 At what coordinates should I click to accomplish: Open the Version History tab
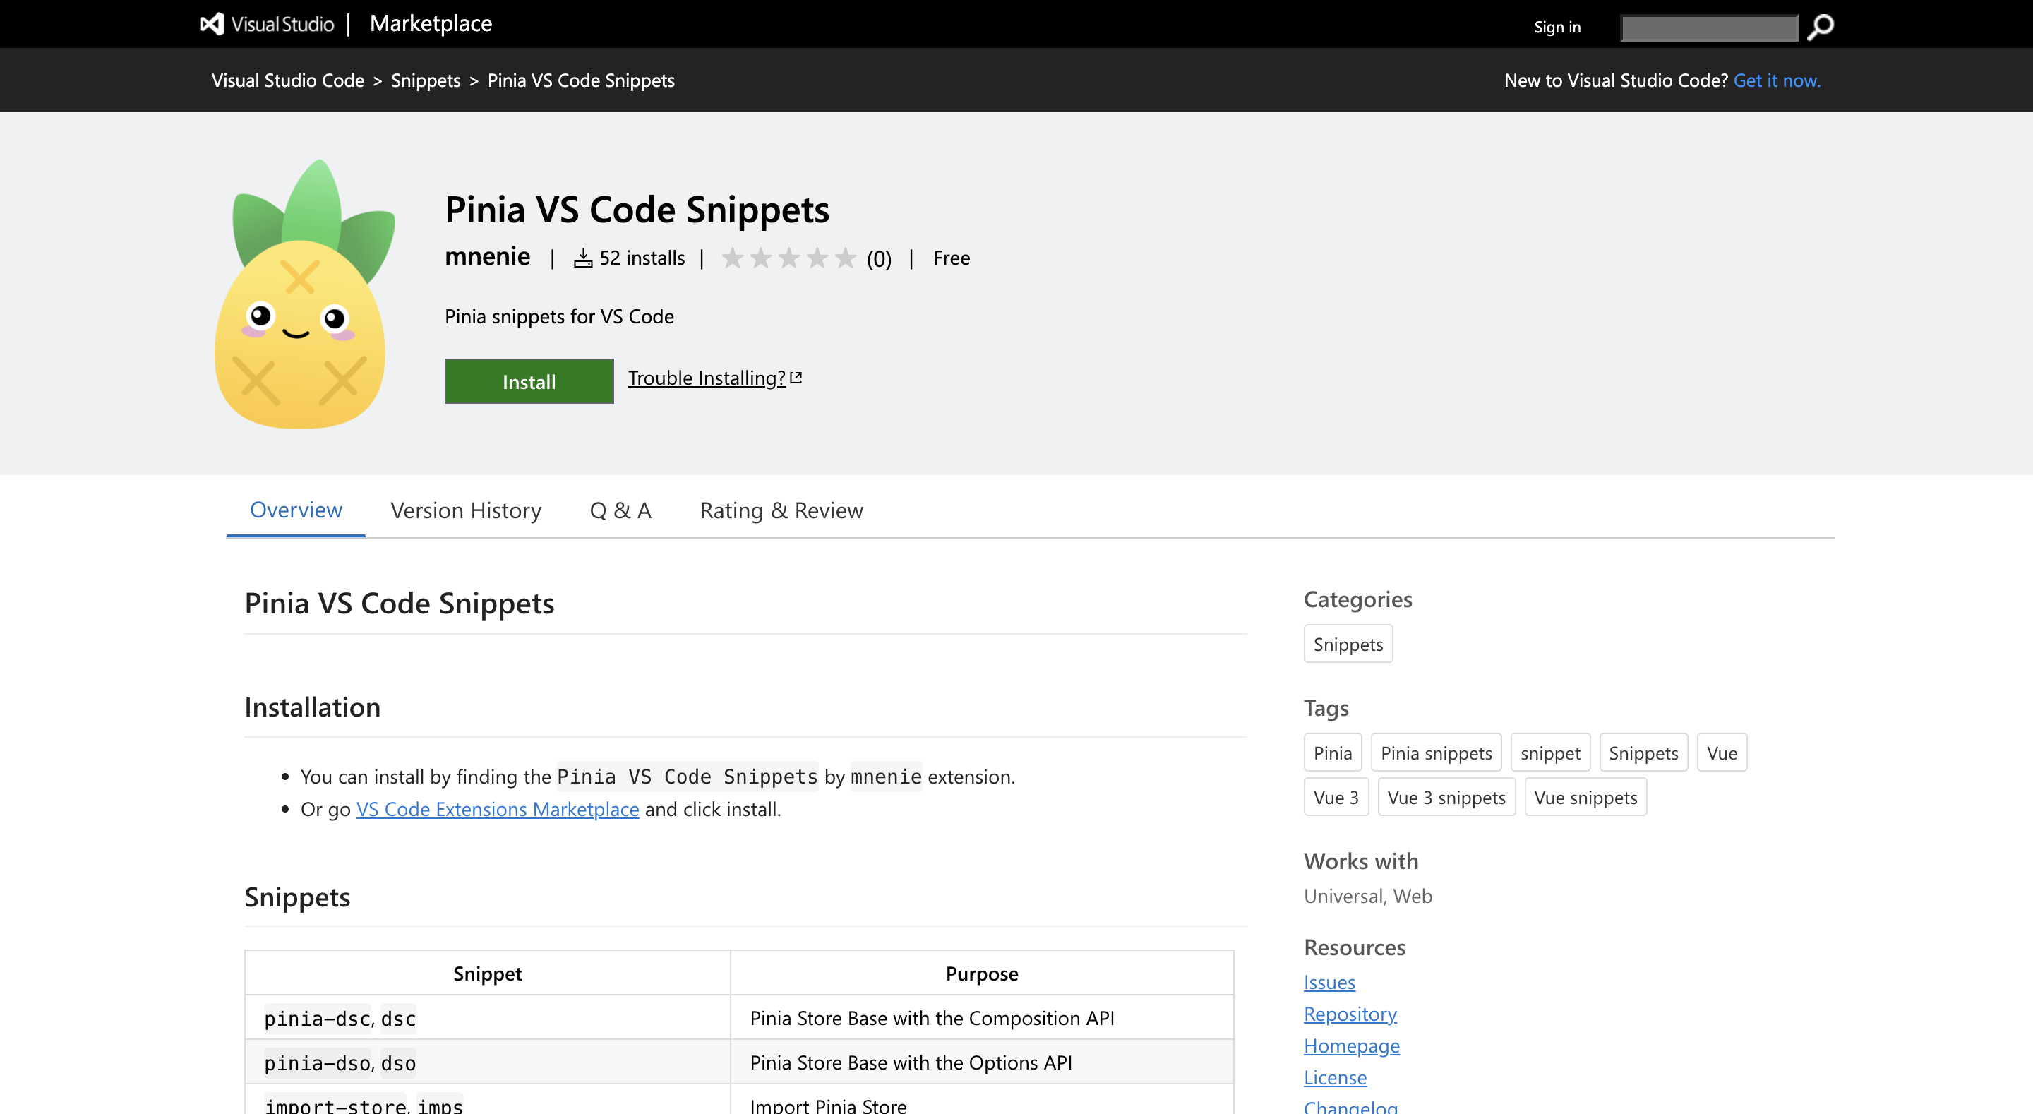466,511
